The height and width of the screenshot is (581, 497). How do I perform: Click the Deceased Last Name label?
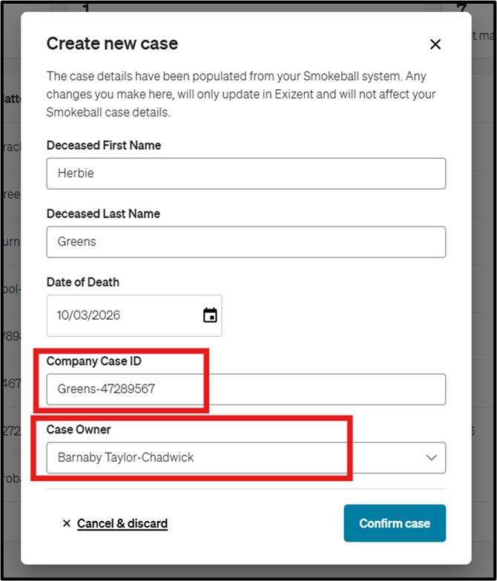[103, 214]
